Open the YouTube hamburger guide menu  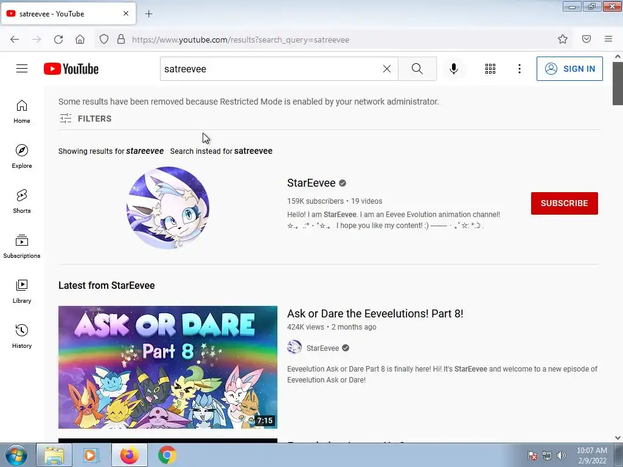pyautogui.click(x=22, y=69)
